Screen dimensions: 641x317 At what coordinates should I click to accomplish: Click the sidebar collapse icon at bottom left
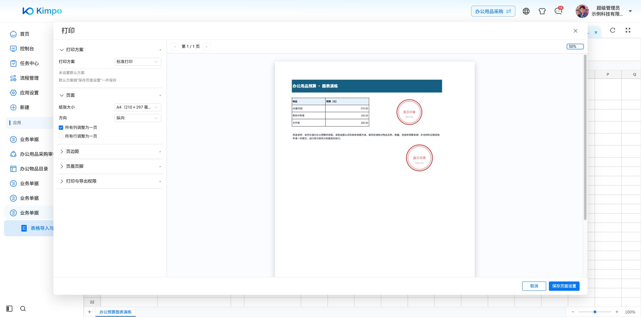point(9,309)
